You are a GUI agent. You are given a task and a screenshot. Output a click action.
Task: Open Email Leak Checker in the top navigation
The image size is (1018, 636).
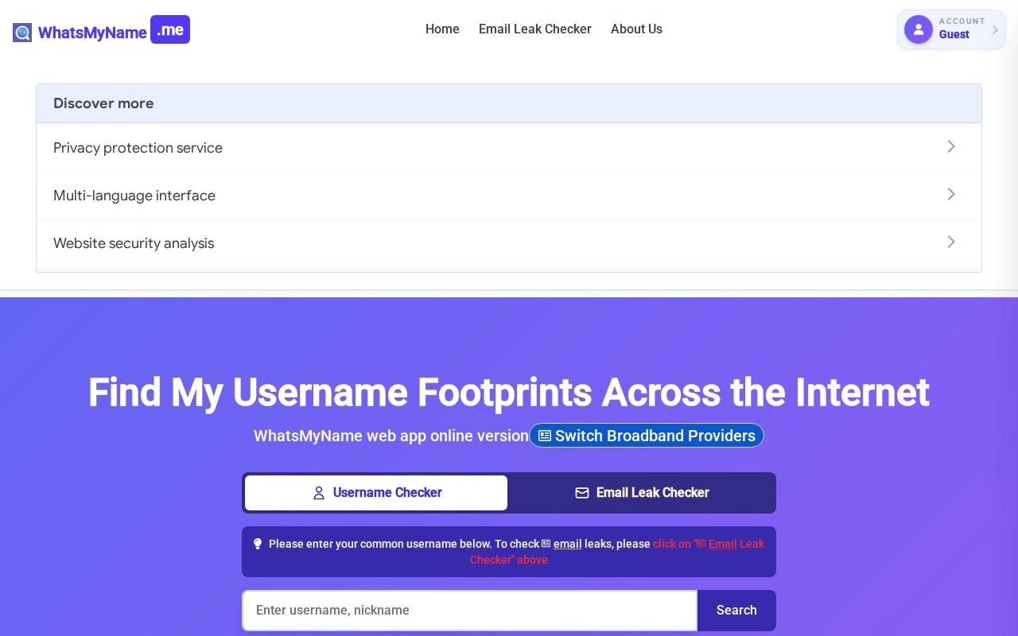(535, 29)
